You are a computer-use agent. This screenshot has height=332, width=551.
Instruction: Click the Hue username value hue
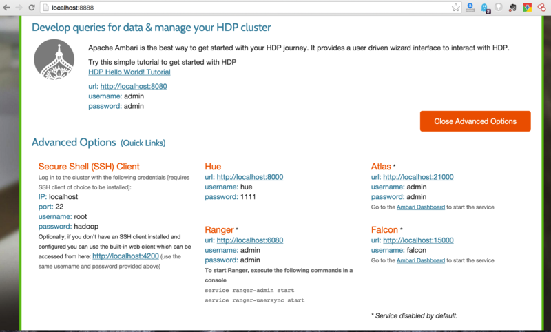[247, 187]
